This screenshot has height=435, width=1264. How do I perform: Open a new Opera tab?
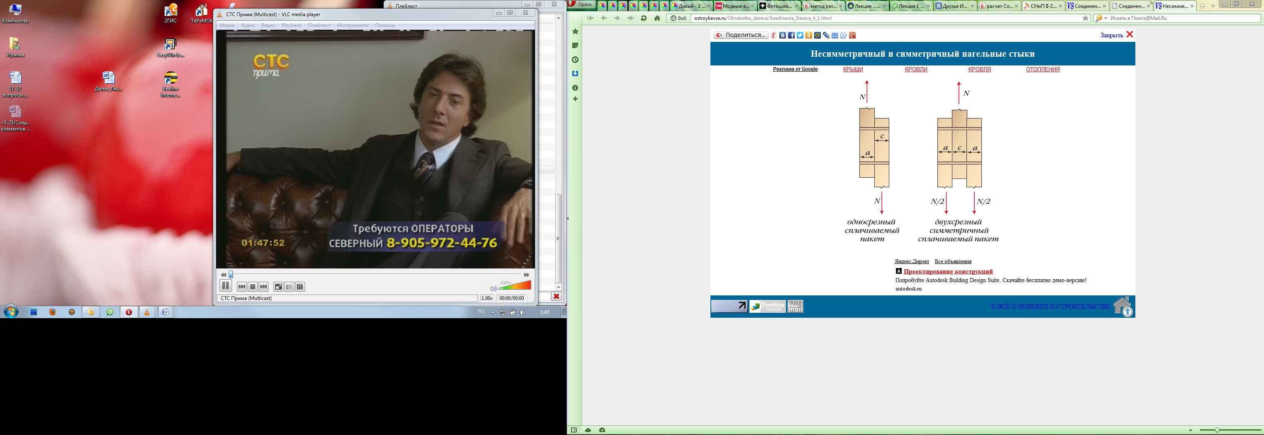1202,6
